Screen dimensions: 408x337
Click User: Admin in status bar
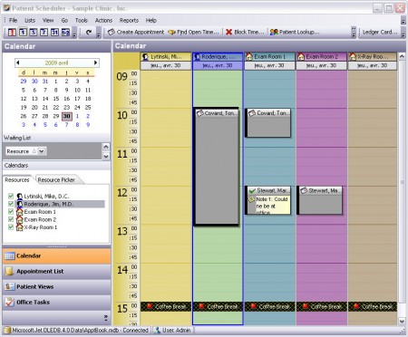(173, 331)
